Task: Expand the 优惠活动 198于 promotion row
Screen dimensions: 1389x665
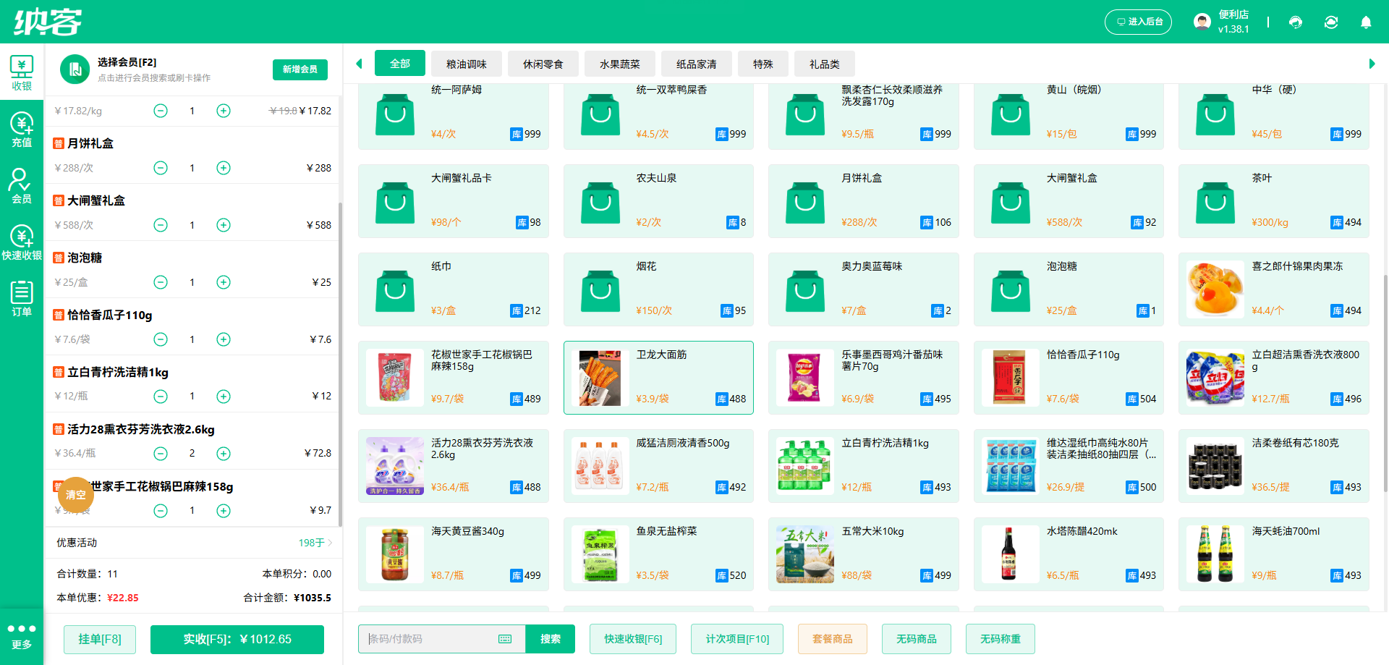Action: pos(194,543)
